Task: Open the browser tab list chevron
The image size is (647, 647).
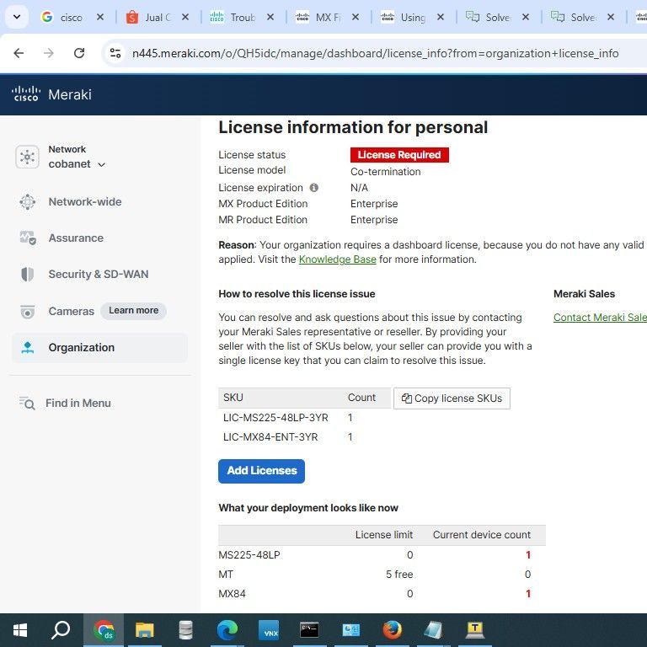Action: [x=16, y=17]
